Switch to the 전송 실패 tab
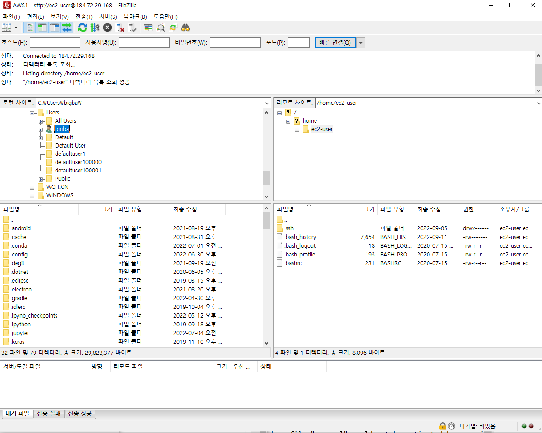Image resolution: width=542 pixels, height=433 pixels. 49,414
